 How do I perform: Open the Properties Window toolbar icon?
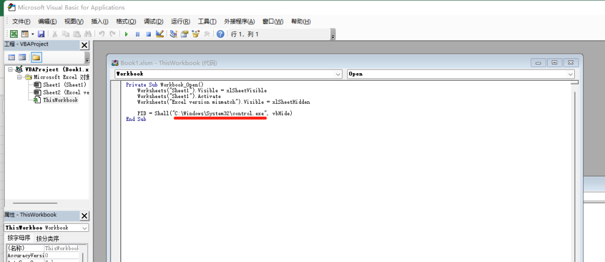pyautogui.click(x=184, y=34)
